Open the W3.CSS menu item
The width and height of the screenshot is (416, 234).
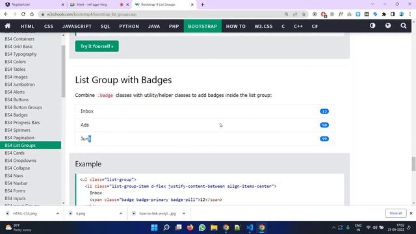(263, 26)
